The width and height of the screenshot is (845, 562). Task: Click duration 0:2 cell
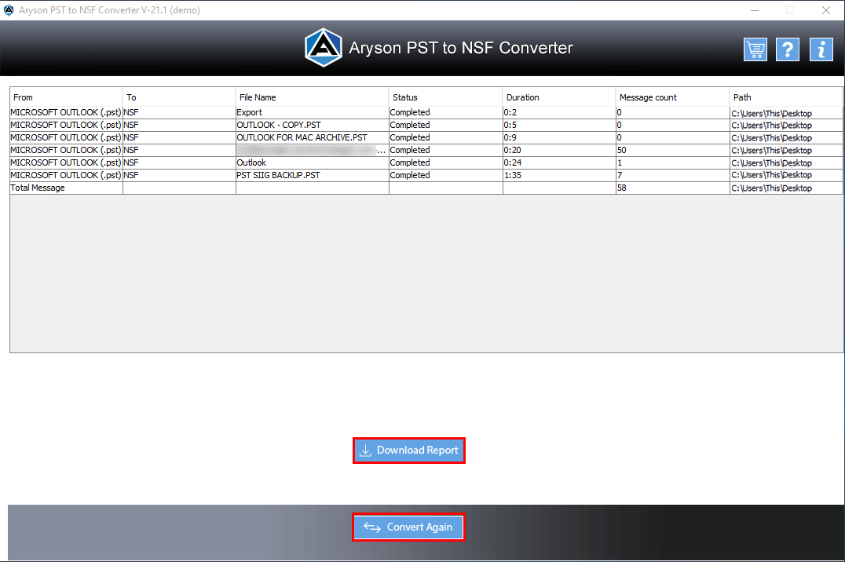coord(559,112)
